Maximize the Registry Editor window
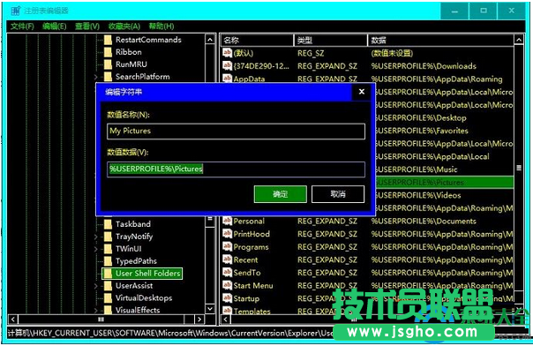533x346 pixels. click(x=483, y=11)
